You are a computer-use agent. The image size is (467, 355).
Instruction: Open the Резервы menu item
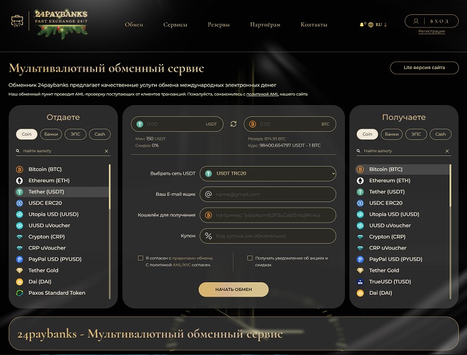coord(219,25)
